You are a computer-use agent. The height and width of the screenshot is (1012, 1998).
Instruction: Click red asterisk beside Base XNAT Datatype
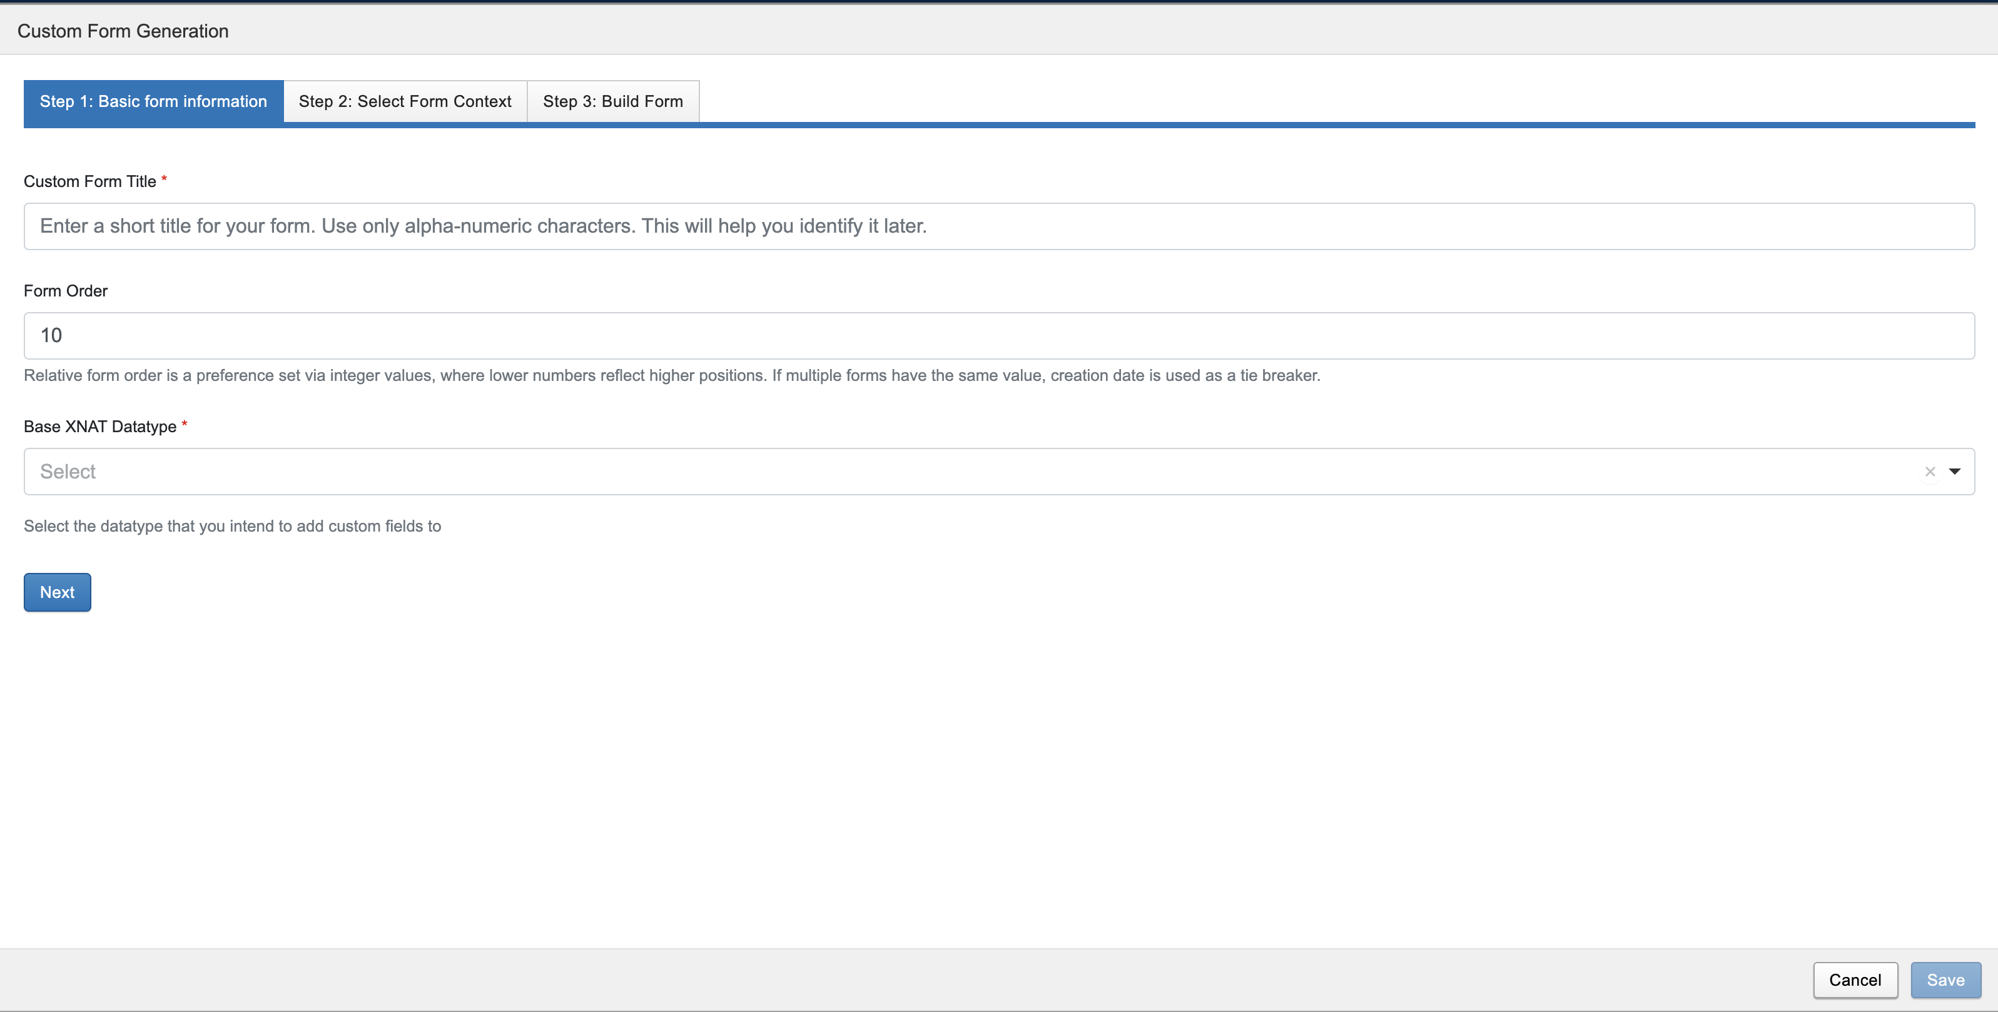tap(185, 424)
